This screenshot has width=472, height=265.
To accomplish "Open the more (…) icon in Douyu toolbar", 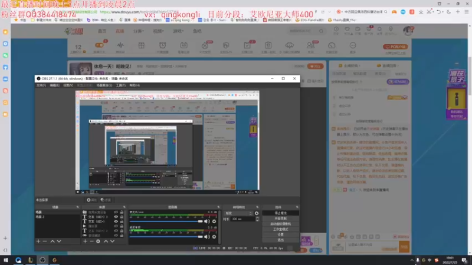I will (x=353, y=45).
